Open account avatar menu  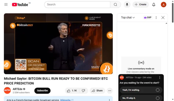tap(164, 5)
